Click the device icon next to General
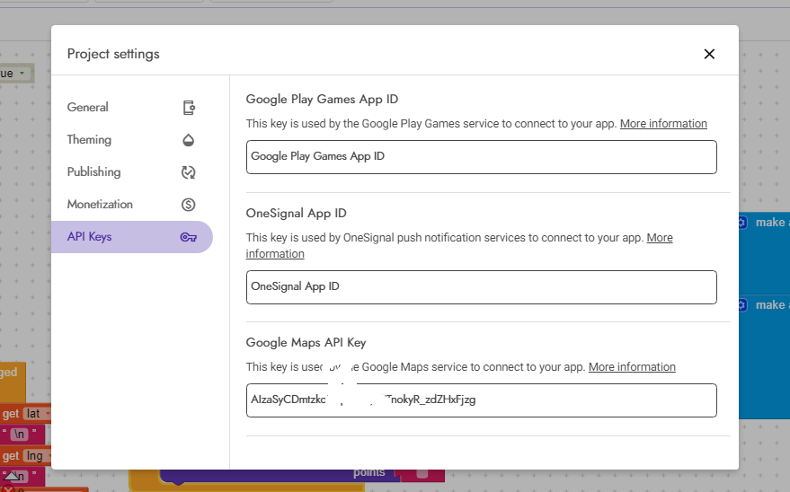Screen dimensions: 790x492 189,108
